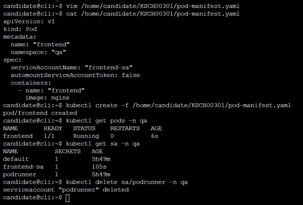Viewport: 303px width, 205px height.
Task: Click the default service account row
Action: click(57, 159)
